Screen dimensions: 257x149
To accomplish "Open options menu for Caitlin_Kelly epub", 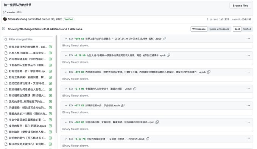I will pyautogui.click(x=248, y=39).
